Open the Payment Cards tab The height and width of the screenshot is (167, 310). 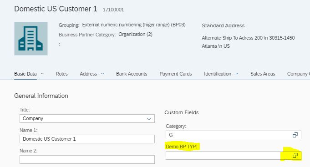pos(176,74)
